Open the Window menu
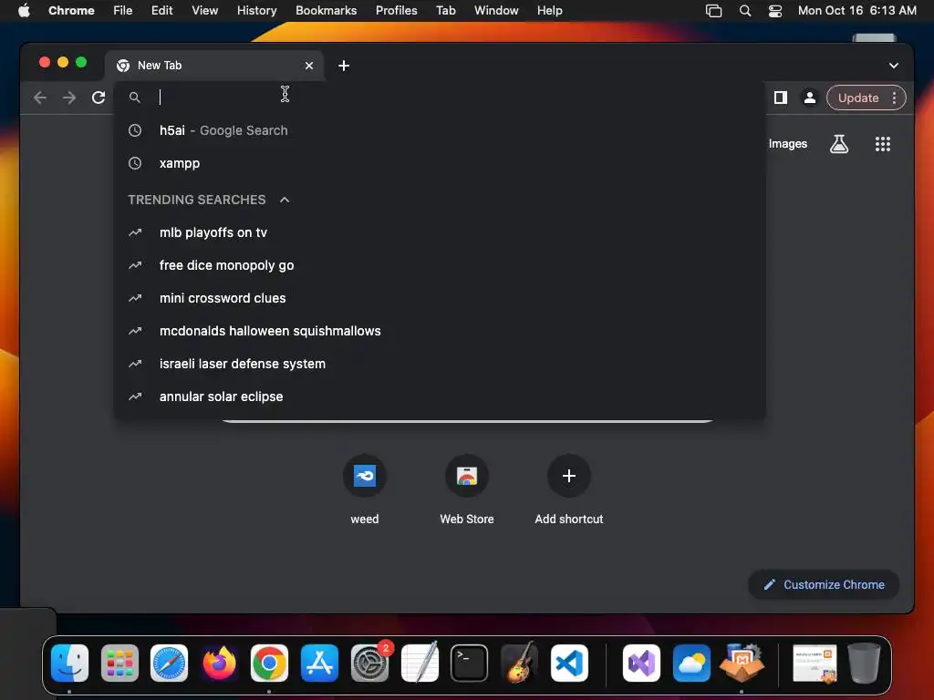 click(496, 11)
